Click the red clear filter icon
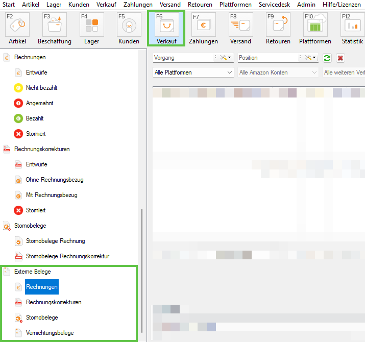The height and width of the screenshot is (342, 365). pos(340,58)
